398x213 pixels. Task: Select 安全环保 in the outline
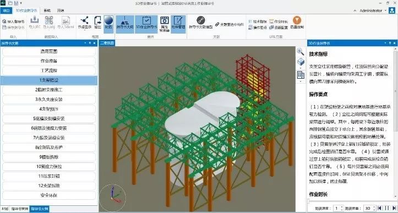tap(49, 195)
